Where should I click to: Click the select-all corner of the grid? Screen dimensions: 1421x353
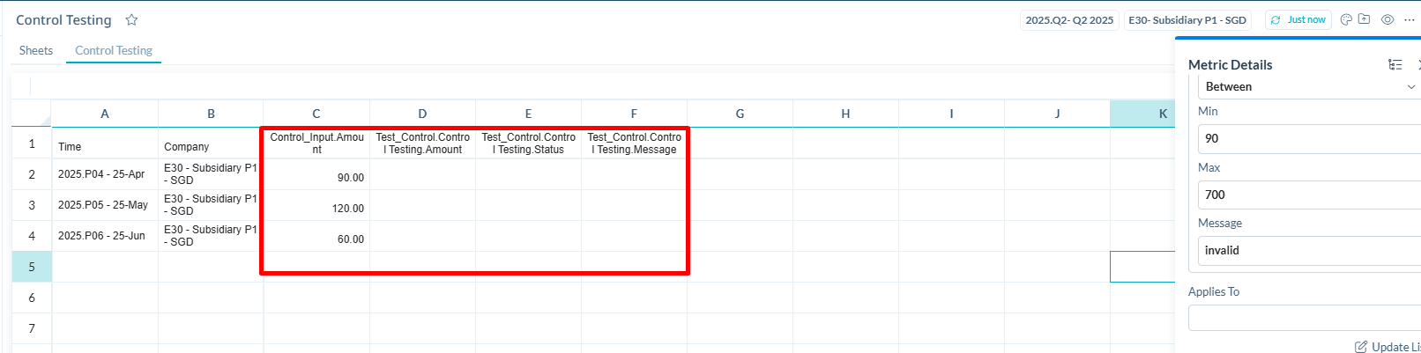click(x=32, y=114)
